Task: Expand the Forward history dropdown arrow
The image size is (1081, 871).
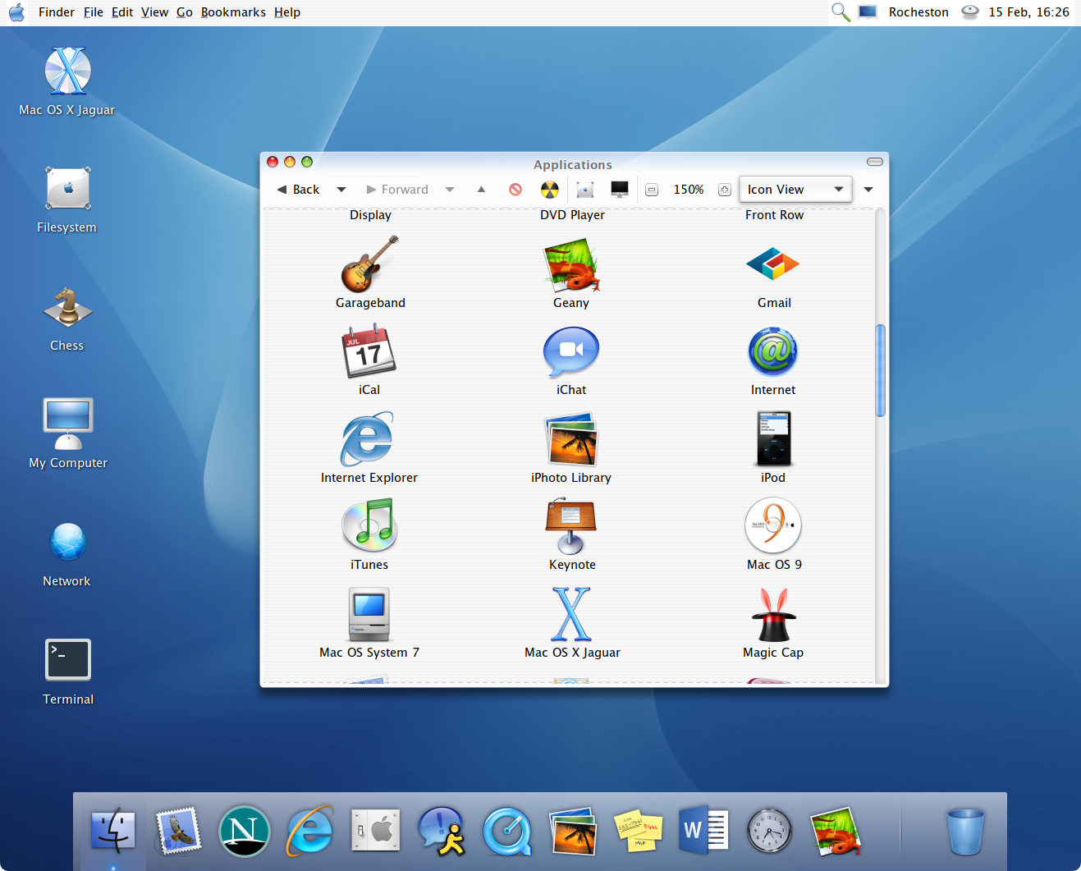Action: click(x=450, y=190)
